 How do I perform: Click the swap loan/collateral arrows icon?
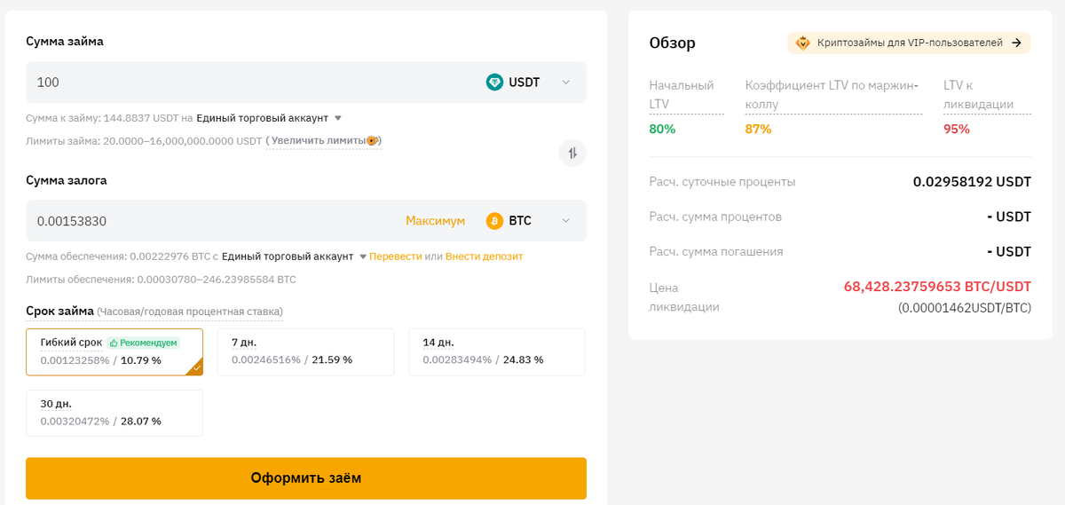572,153
